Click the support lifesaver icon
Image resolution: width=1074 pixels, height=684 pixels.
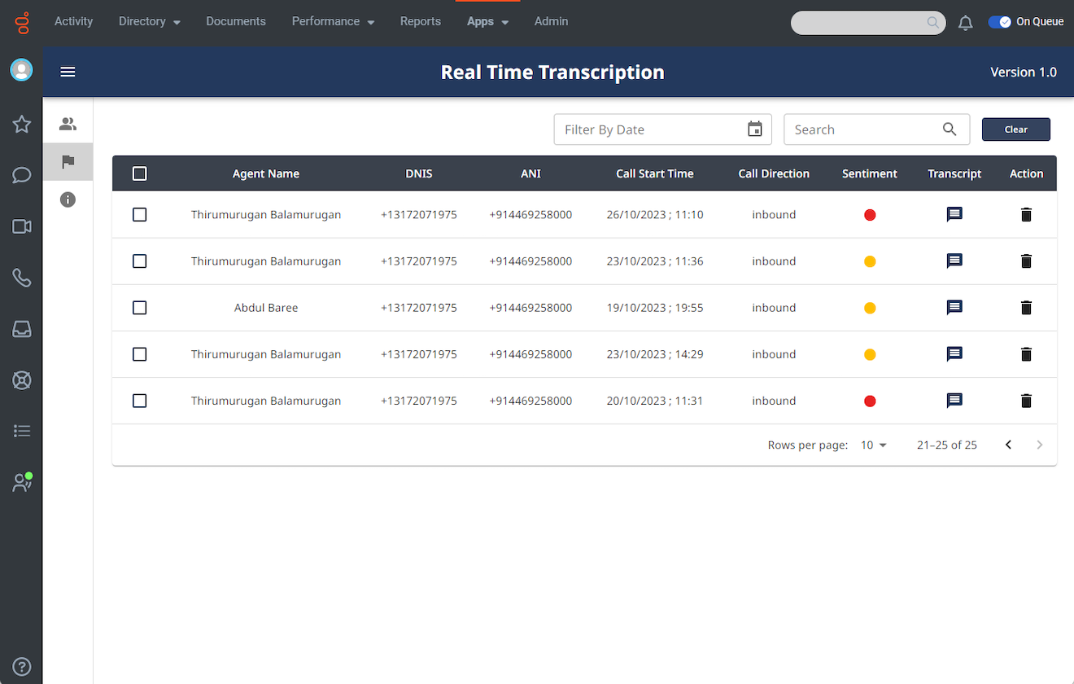[x=21, y=379]
